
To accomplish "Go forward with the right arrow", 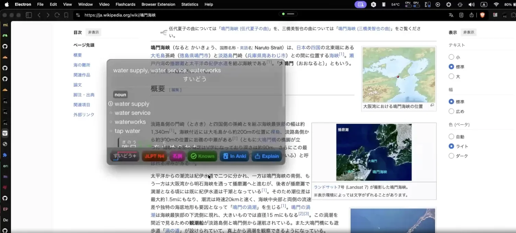I will coord(48,15).
